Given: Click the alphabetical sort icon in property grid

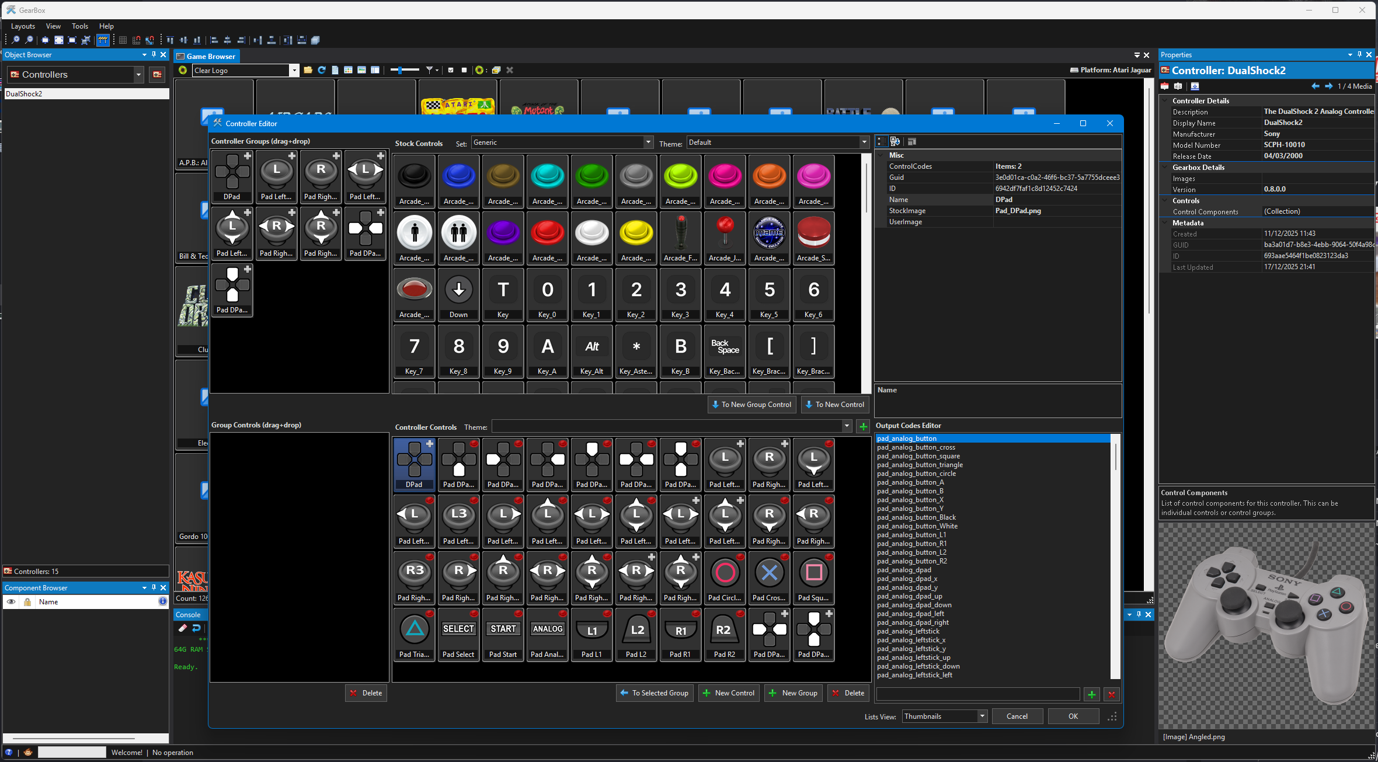Looking at the screenshot, I should [x=895, y=141].
